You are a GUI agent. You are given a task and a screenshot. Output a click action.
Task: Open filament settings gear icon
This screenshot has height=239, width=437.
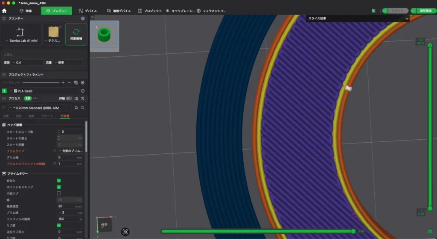[82, 83]
